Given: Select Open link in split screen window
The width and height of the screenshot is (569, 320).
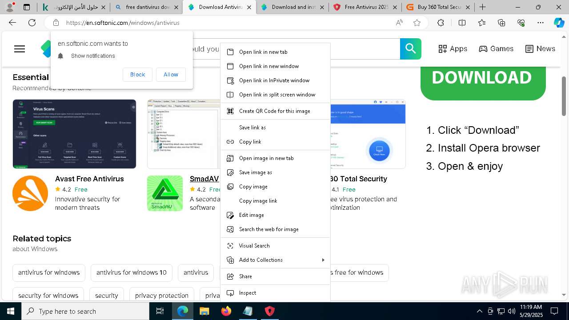Looking at the screenshot, I should tap(276, 95).
